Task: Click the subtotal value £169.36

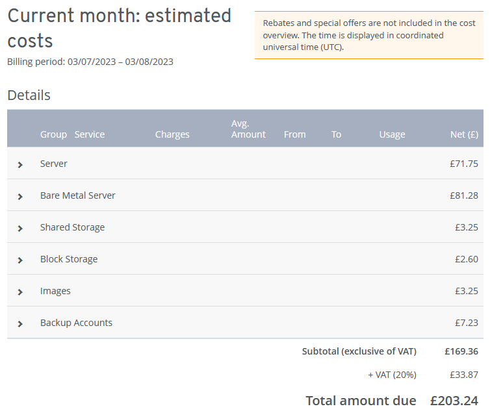Action: (461, 351)
